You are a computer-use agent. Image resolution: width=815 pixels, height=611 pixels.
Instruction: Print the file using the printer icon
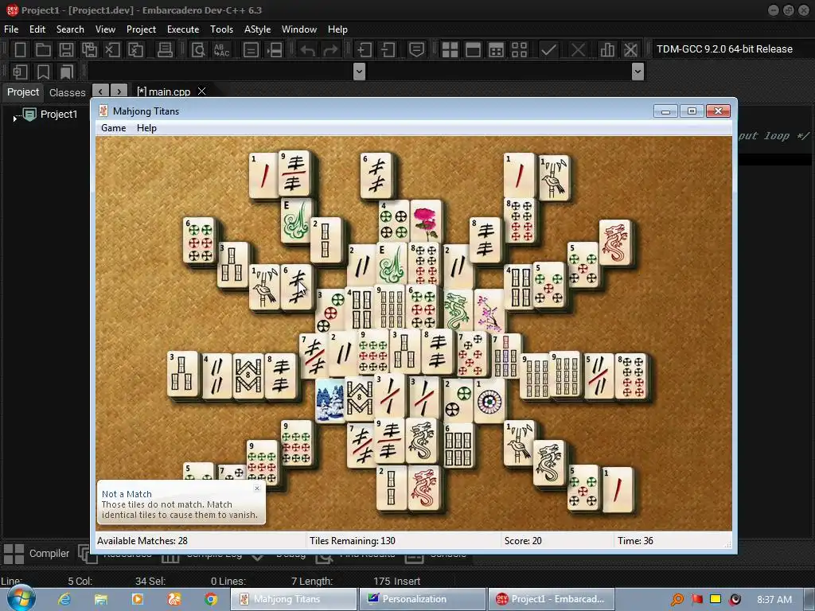[x=165, y=50]
